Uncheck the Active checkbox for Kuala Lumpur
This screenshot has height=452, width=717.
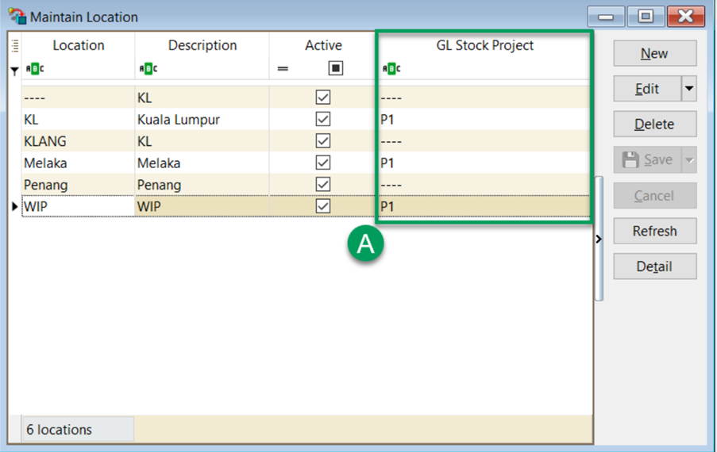[x=323, y=120]
